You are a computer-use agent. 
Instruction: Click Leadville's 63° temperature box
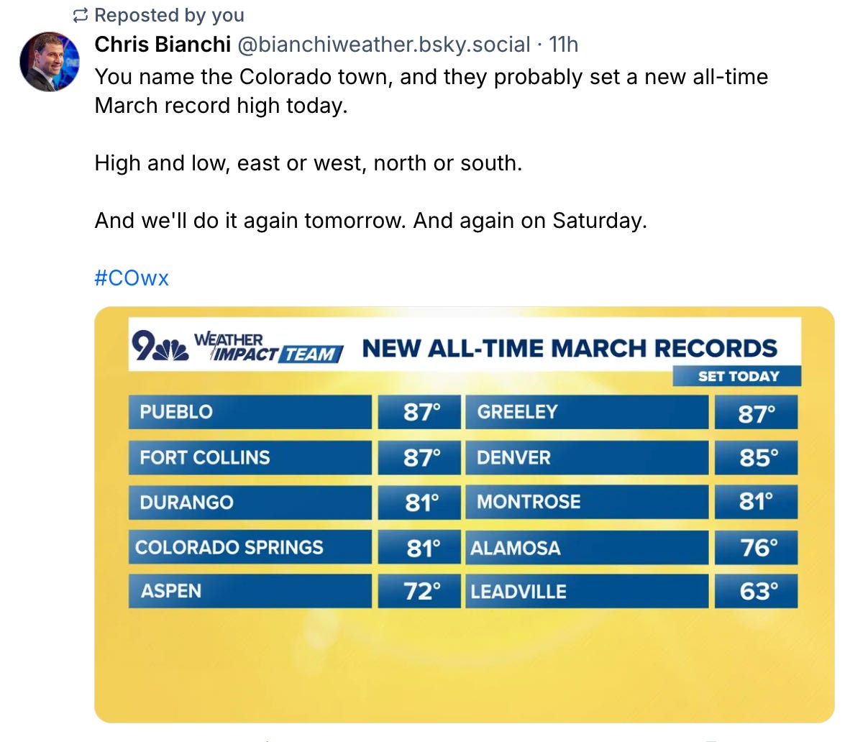(x=757, y=591)
